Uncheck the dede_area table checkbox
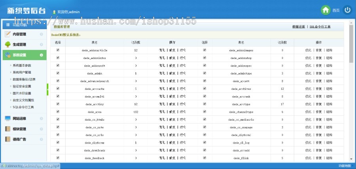Image resolution: width=356 pixels, height=169 pixels. click(x=58, y=112)
